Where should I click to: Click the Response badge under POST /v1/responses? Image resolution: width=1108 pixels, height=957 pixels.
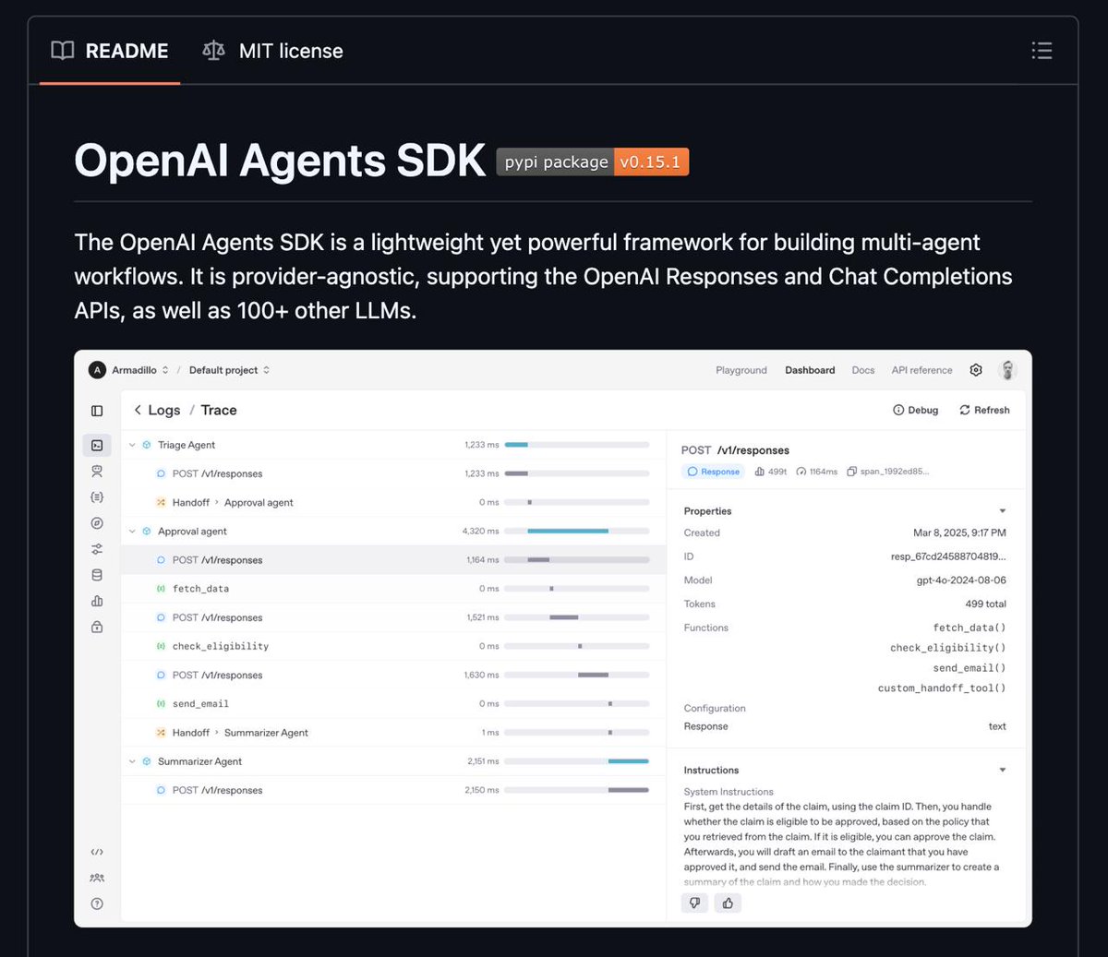tap(714, 472)
